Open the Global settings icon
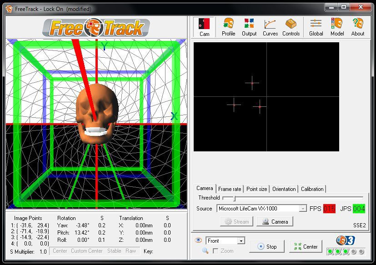This screenshot has width=376, height=265. 316,26
